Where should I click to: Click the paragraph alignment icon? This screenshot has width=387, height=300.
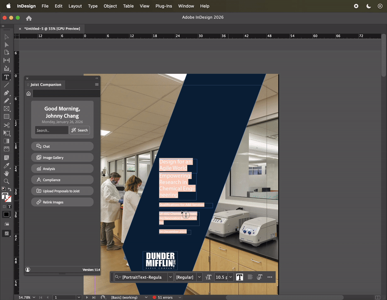(x=250, y=277)
